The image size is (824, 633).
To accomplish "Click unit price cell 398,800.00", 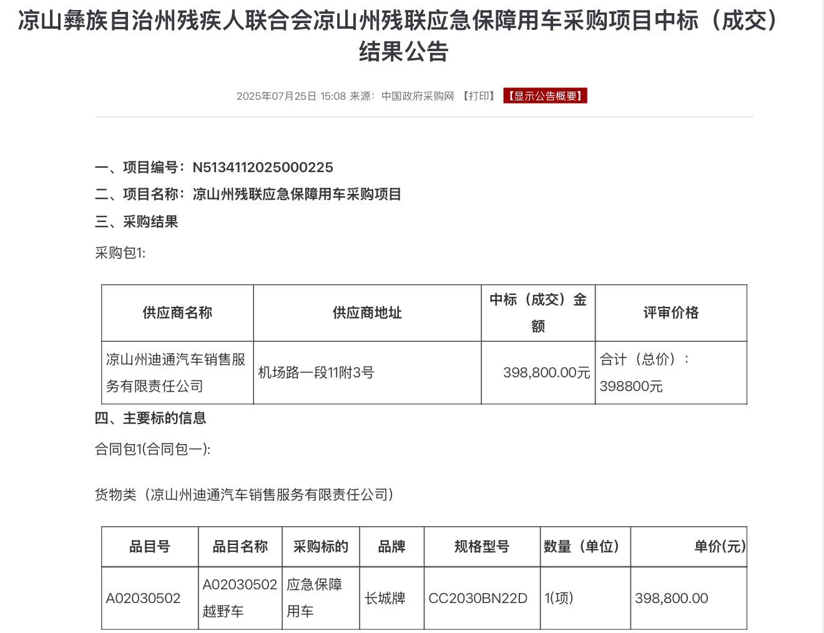I will (689, 598).
